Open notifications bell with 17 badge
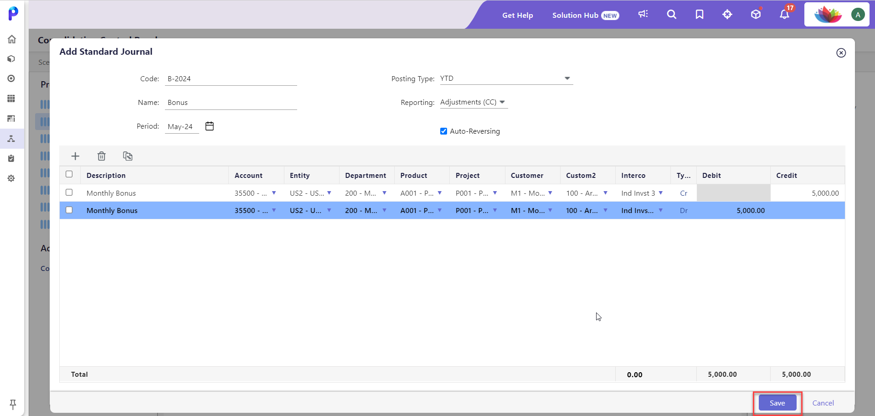This screenshot has width=875, height=416. pos(784,15)
